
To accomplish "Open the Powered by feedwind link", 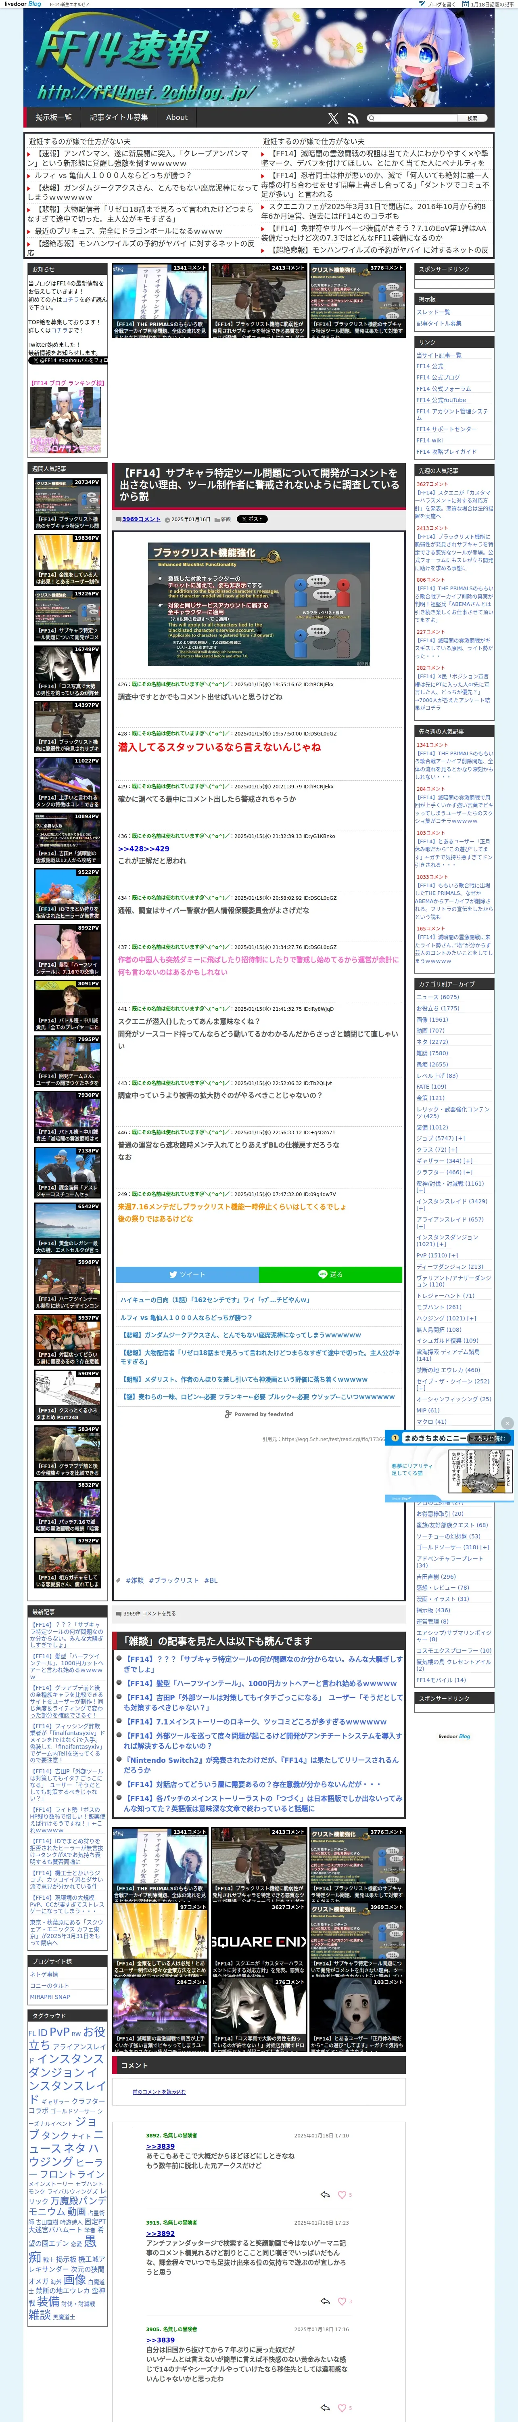I will (x=259, y=1414).
